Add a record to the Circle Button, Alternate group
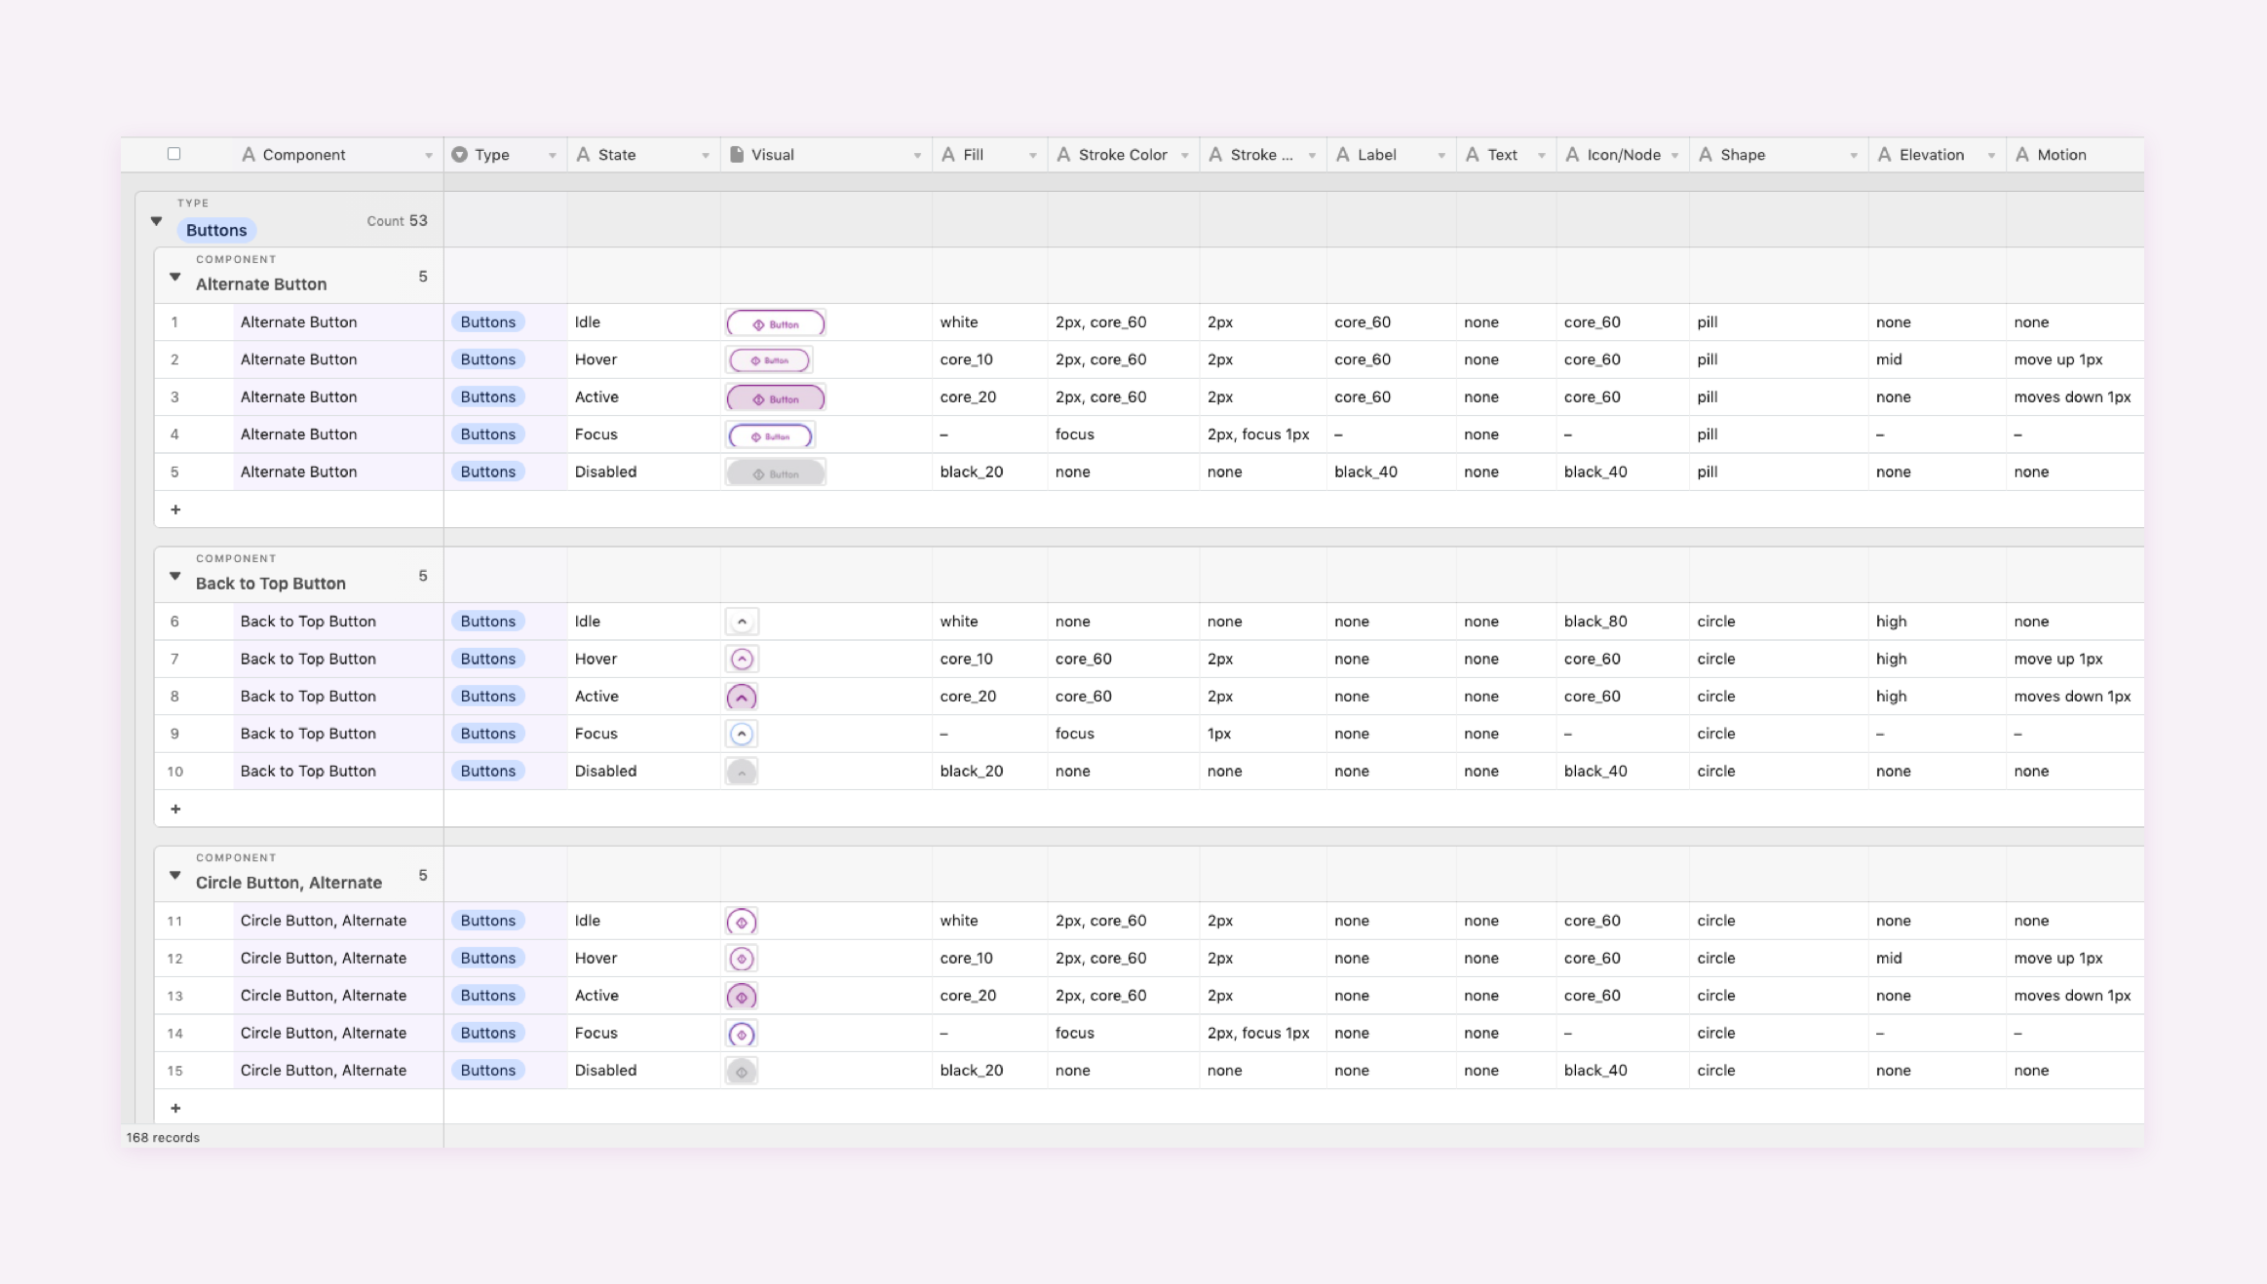2267x1284 pixels. 176,1108
